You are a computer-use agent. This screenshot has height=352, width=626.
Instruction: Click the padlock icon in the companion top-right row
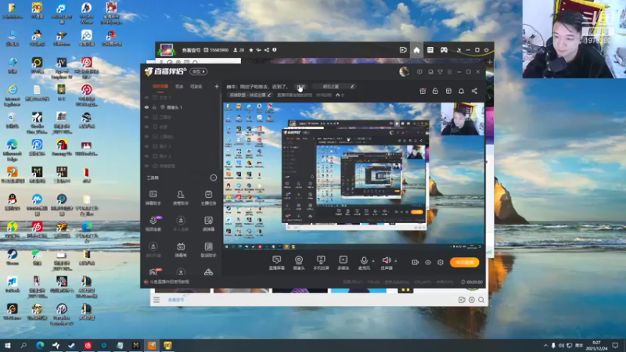pyautogui.click(x=435, y=91)
